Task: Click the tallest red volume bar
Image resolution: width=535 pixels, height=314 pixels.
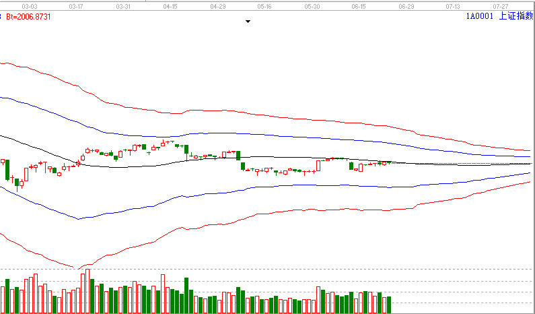Action: click(x=87, y=291)
